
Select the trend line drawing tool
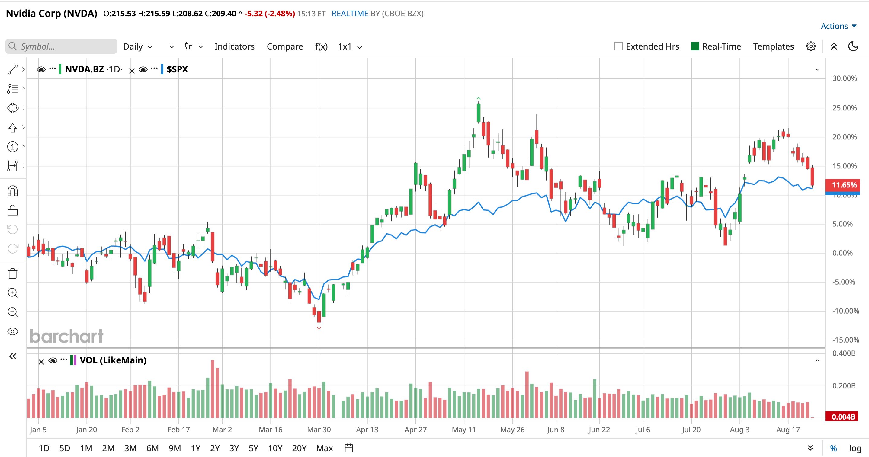pos(12,69)
